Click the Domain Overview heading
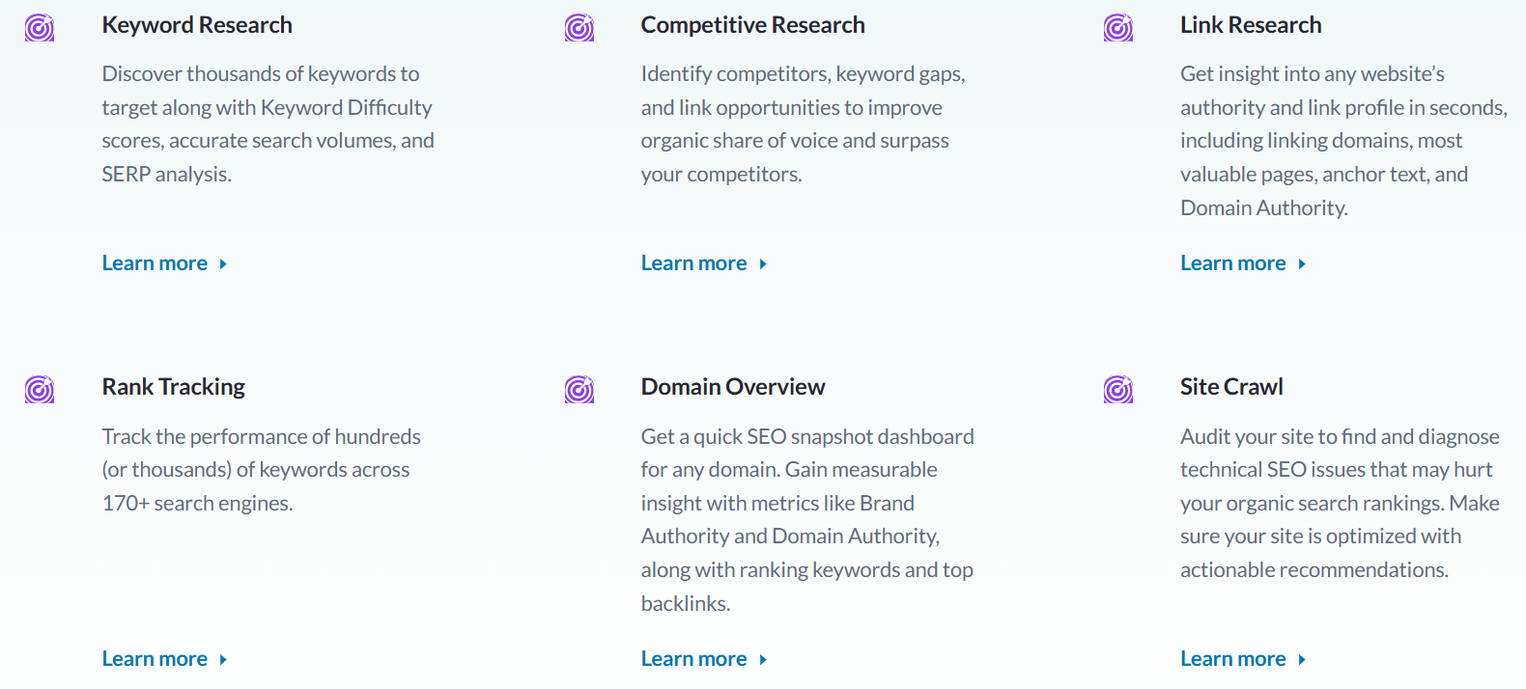Image resolution: width=1526 pixels, height=689 pixels. point(732,387)
